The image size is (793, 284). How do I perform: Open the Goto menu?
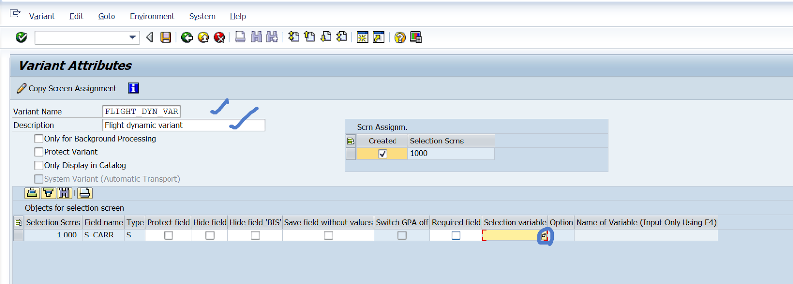coord(107,16)
